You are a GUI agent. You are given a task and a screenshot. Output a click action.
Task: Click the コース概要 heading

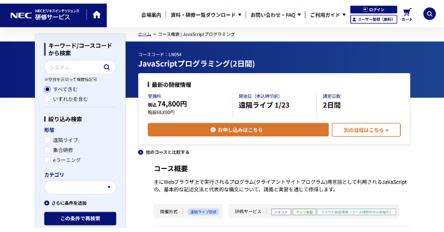point(170,168)
